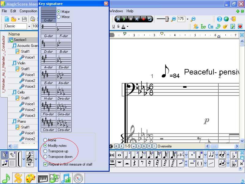Select the Cello instrument in the tree

coord(21,92)
